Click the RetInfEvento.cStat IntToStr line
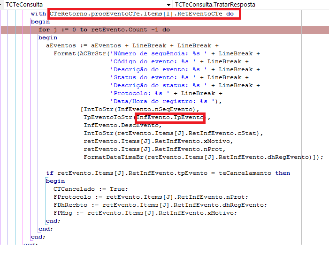329x262 pixels. pyautogui.click(x=173, y=133)
